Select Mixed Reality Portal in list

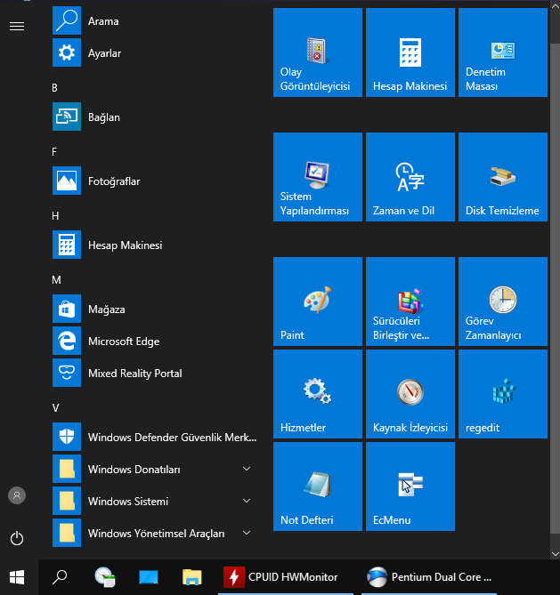[153, 373]
